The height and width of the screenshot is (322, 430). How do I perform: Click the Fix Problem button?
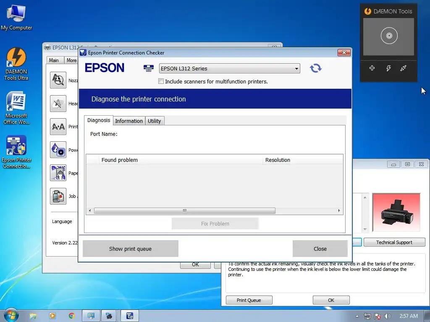[x=215, y=223]
